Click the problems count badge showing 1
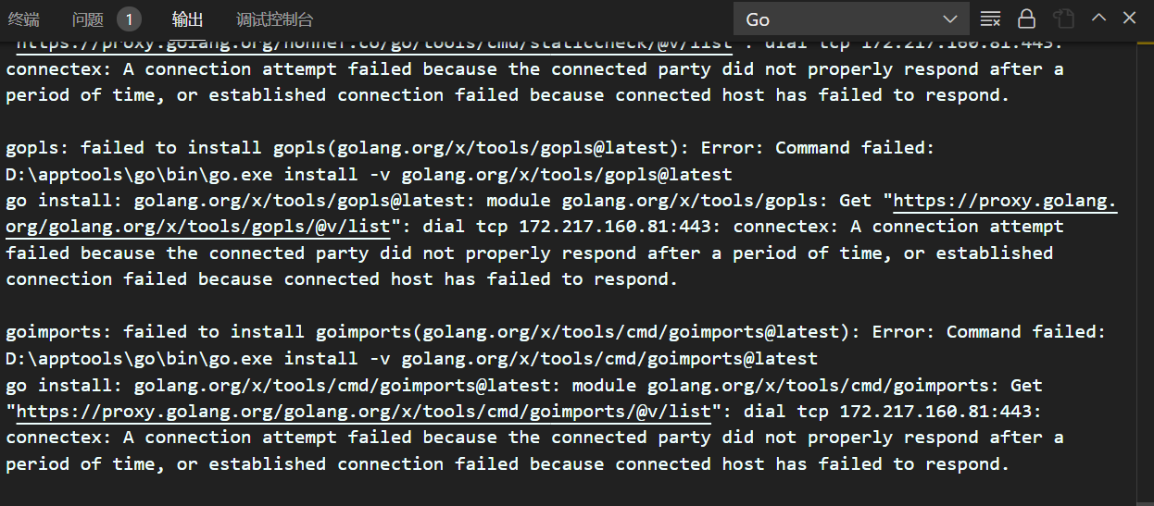 point(129,19)
